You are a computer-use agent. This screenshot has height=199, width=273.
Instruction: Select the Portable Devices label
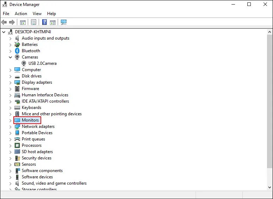pyautogui.click(x=37, y=133)
